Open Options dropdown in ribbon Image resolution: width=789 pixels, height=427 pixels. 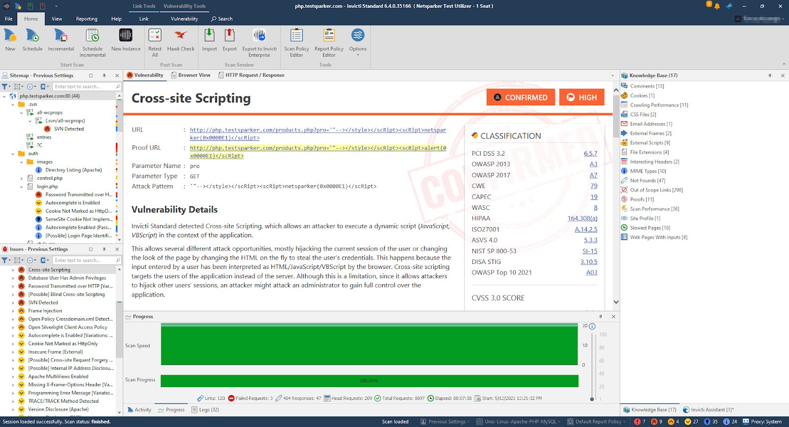tap(358, 42)
